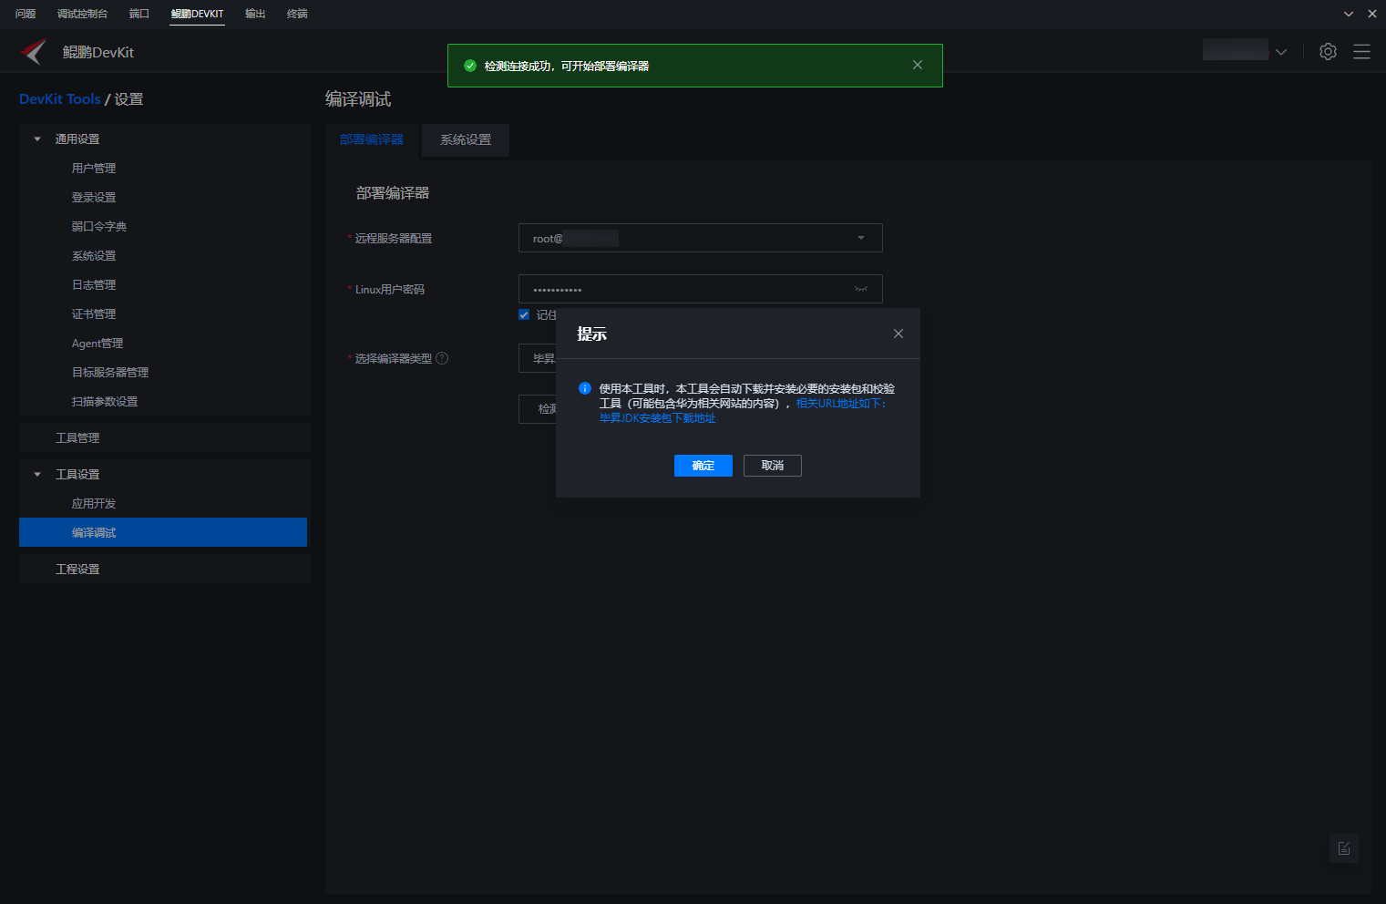Click the 检测 connection button
Viewport: 1386px width, 904px height.
tap(538, 409)
